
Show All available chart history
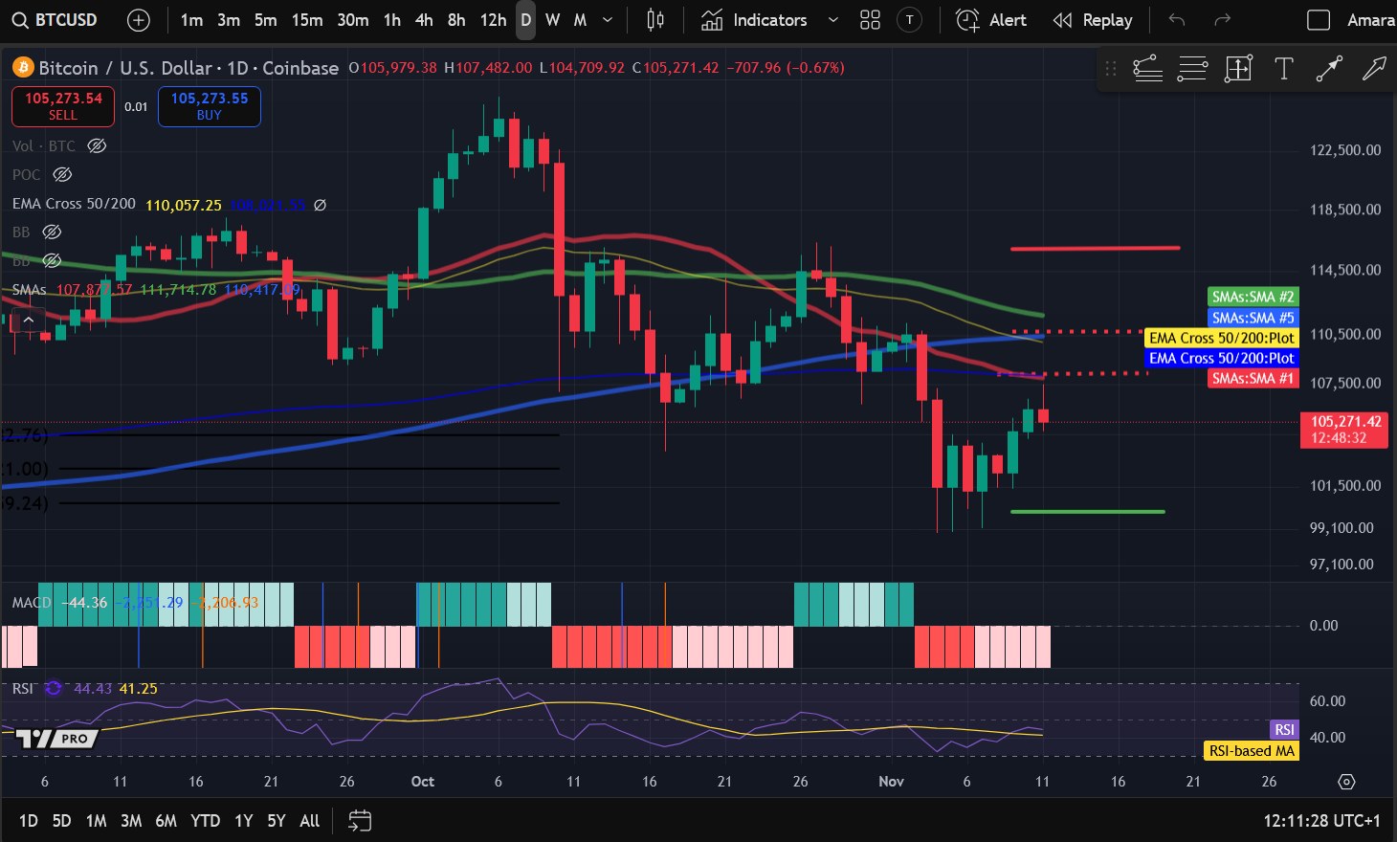309,821
